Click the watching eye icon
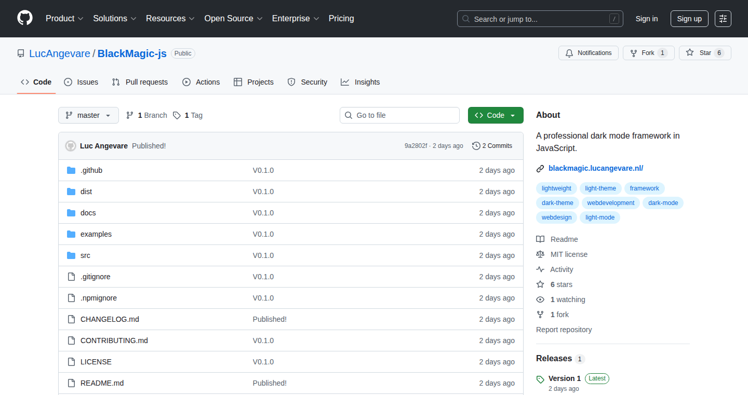Viewport: 748px width, 395px height. 540,299
